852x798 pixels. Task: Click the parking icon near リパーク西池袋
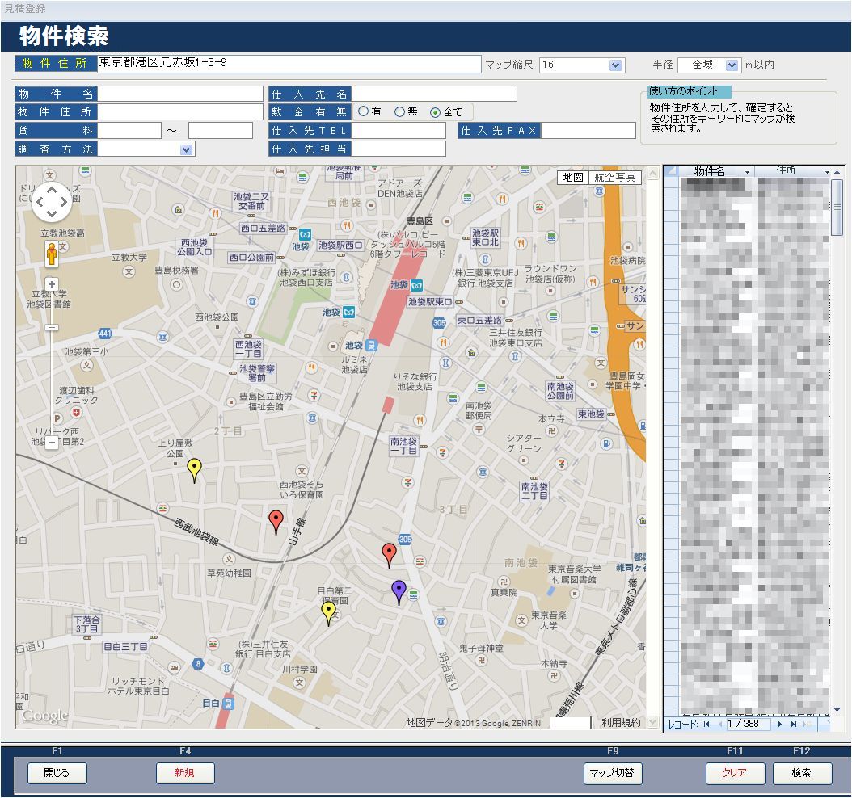[57, 418]
